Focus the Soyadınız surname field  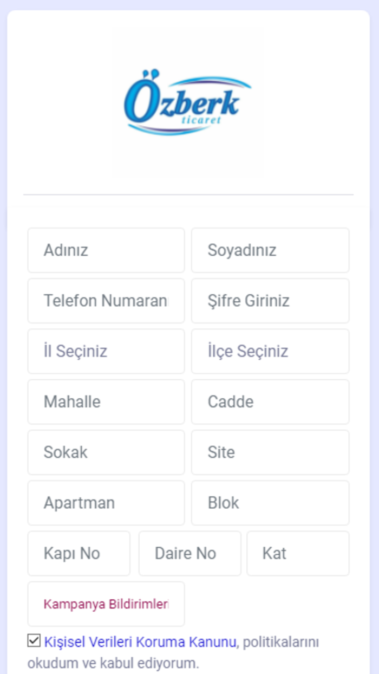click(x=270, y=250)
